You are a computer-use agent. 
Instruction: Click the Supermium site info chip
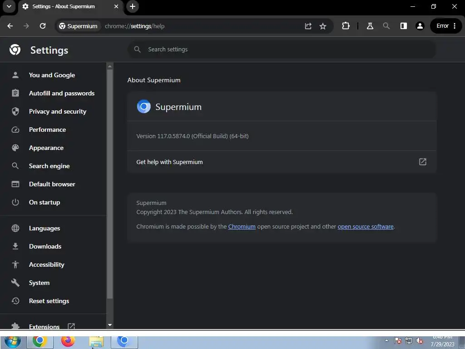78,26
